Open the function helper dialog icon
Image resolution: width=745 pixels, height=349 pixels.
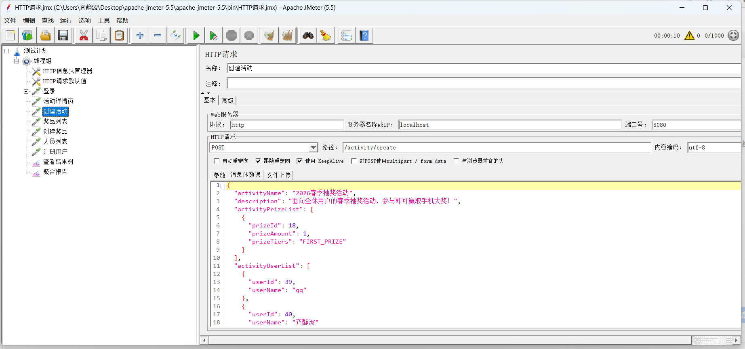346,36
